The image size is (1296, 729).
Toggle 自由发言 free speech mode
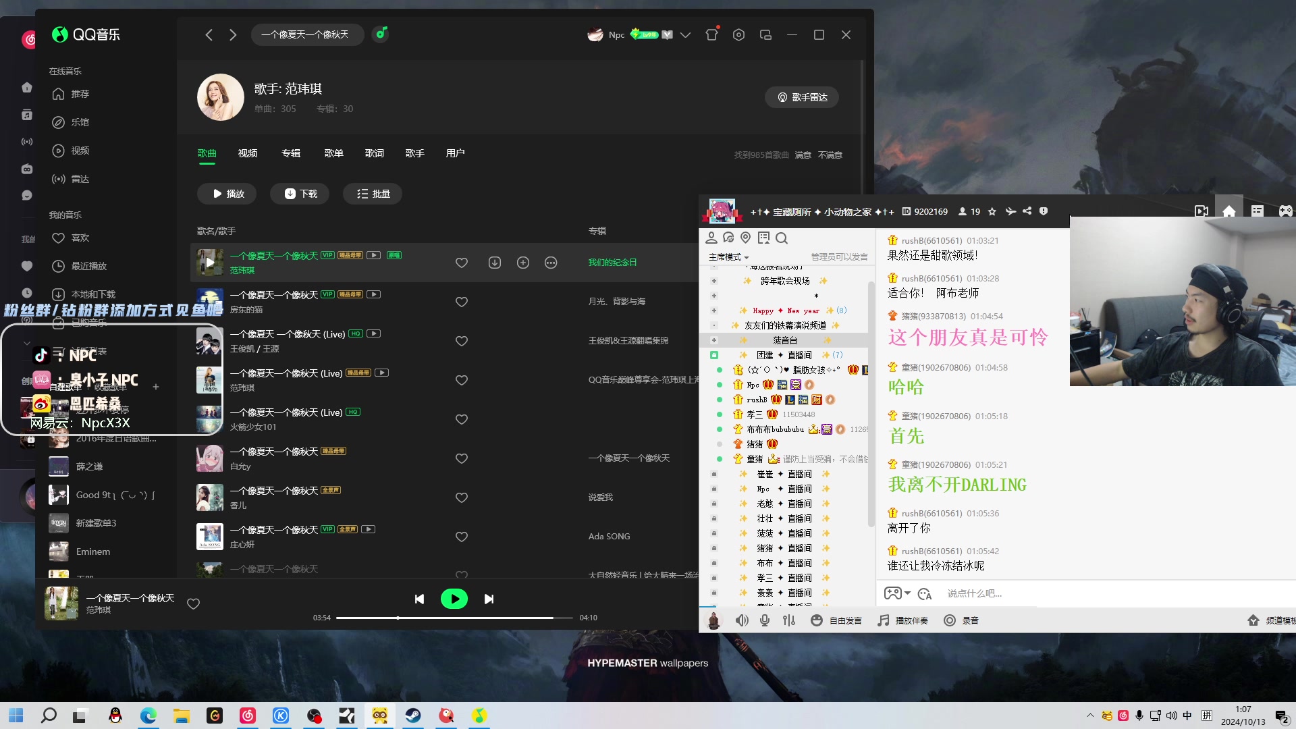click(836, 620)
